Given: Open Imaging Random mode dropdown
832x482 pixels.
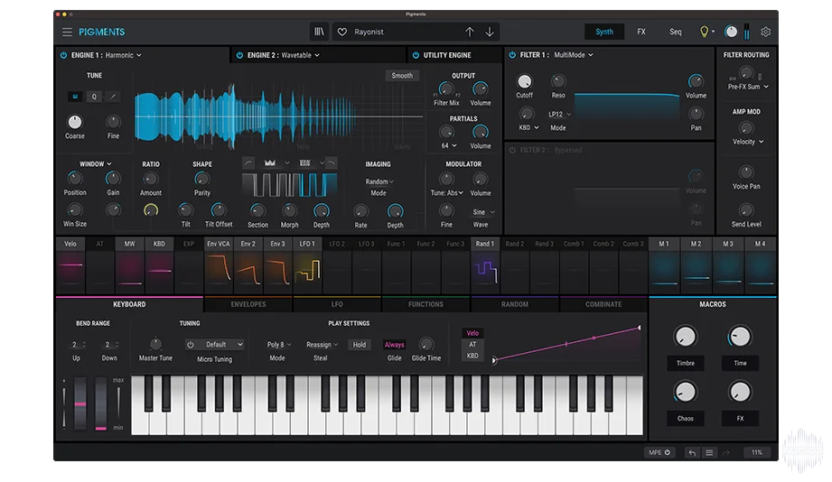Looking at the screenshot, I should 379,181.
